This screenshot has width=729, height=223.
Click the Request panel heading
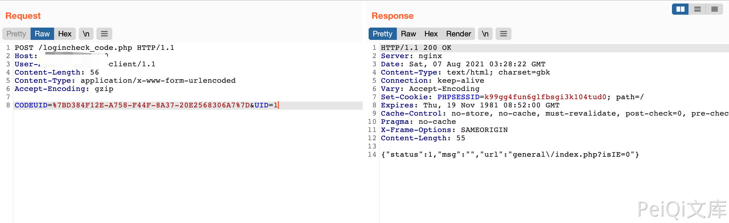pyautogui.click(x=23, y=16)
